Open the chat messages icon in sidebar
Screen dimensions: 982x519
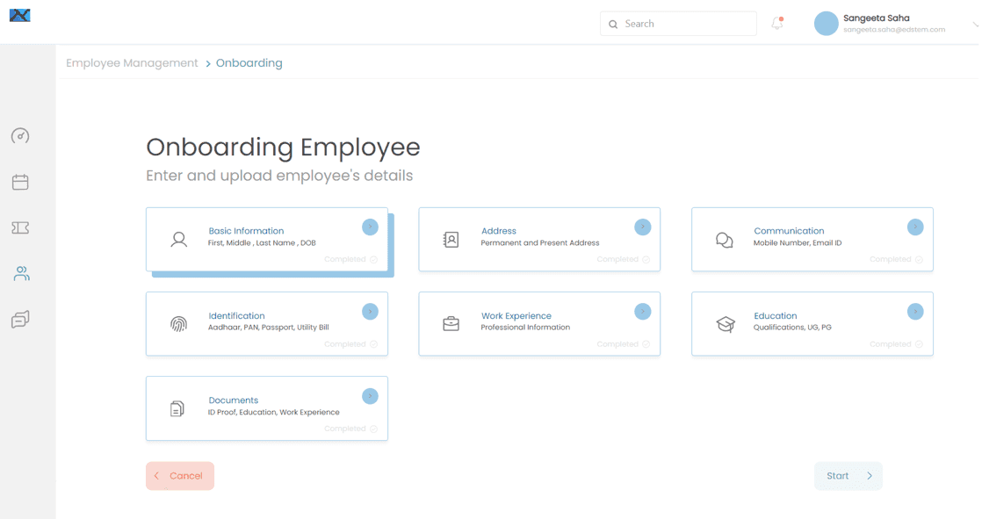pos(20,321)
